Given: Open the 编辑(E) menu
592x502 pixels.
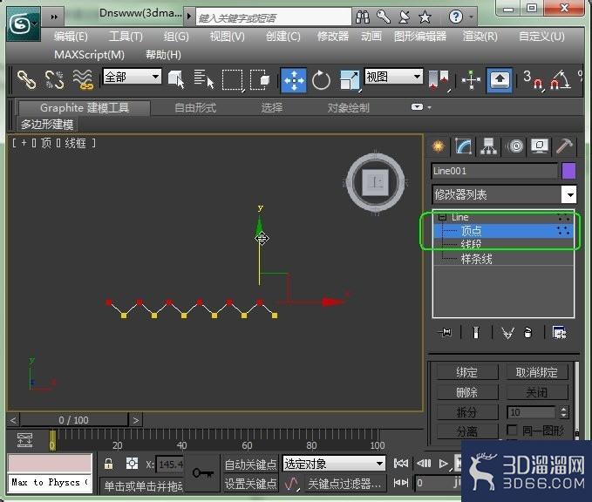Looking at the screenshot, I should click(71, 37).
